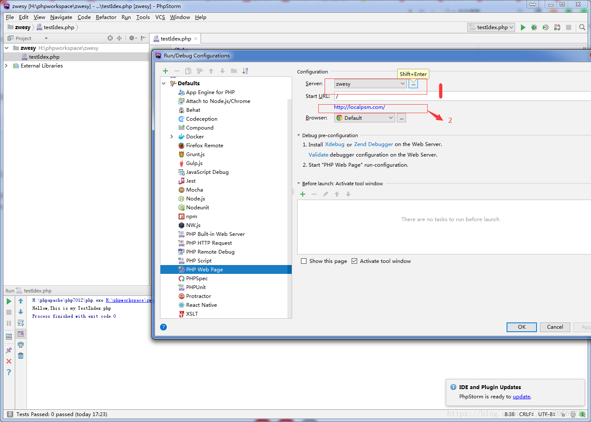Viewport: 591px width, 422px height.
Task: Click Close red X icon in Run panel
Action: pyautogui.click(x=9, y=361)
